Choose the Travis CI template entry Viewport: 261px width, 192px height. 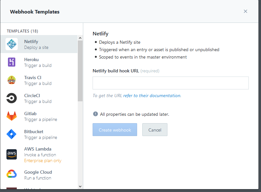click(39, 80)
